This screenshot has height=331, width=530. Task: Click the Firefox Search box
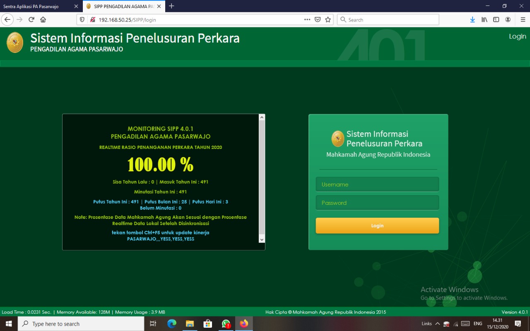[388, 19]
